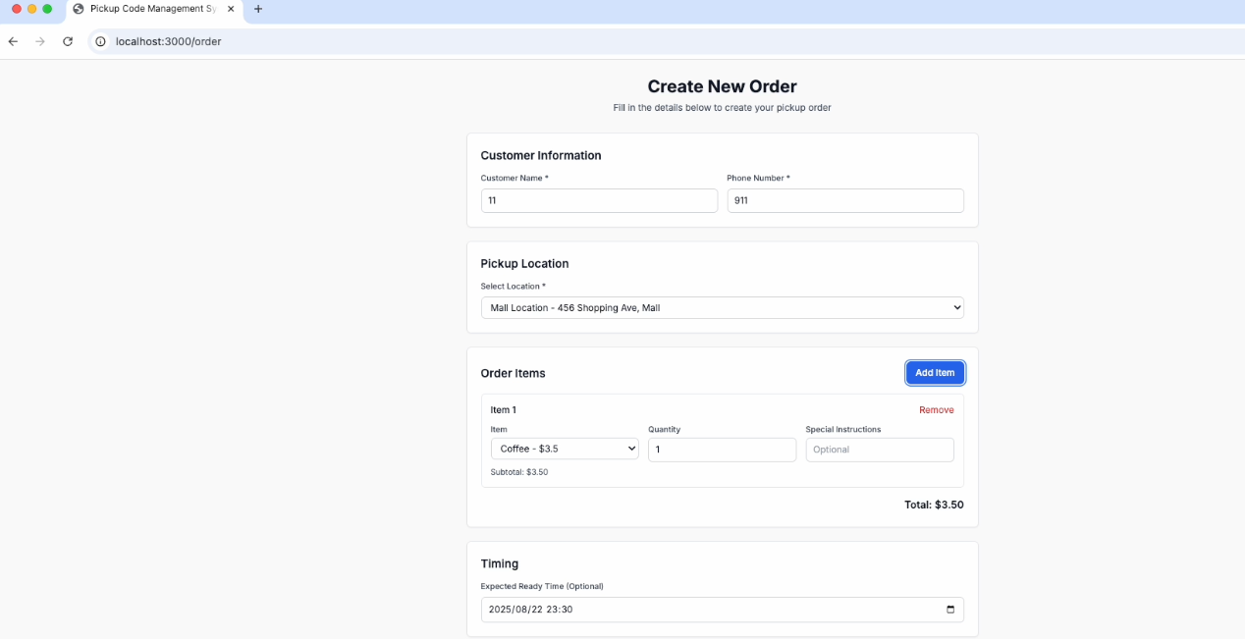Open the calendar picker for ready time

click(x=949, y=610)
